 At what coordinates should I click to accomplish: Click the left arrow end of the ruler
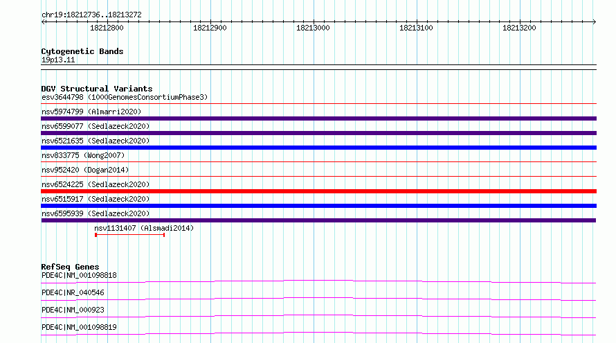coord(44,21)
